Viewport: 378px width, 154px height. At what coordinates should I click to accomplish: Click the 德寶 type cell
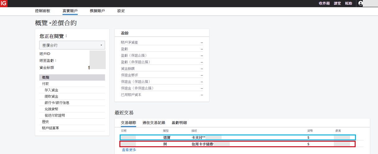(167, 137)
